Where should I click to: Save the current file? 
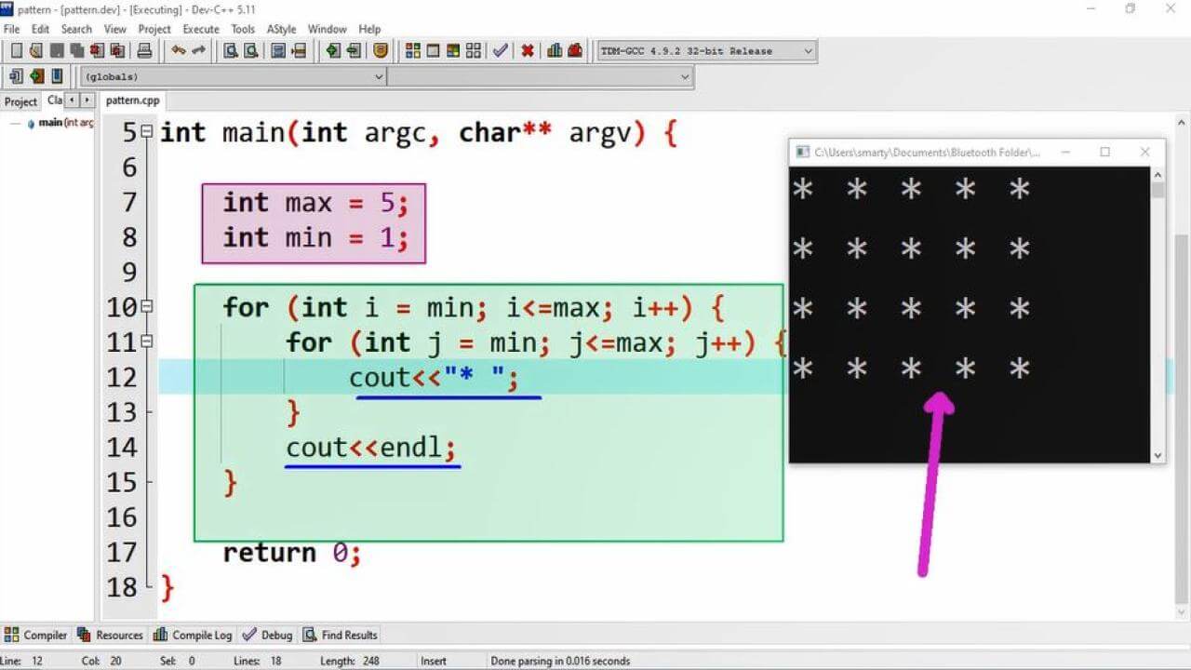(56, 50)
